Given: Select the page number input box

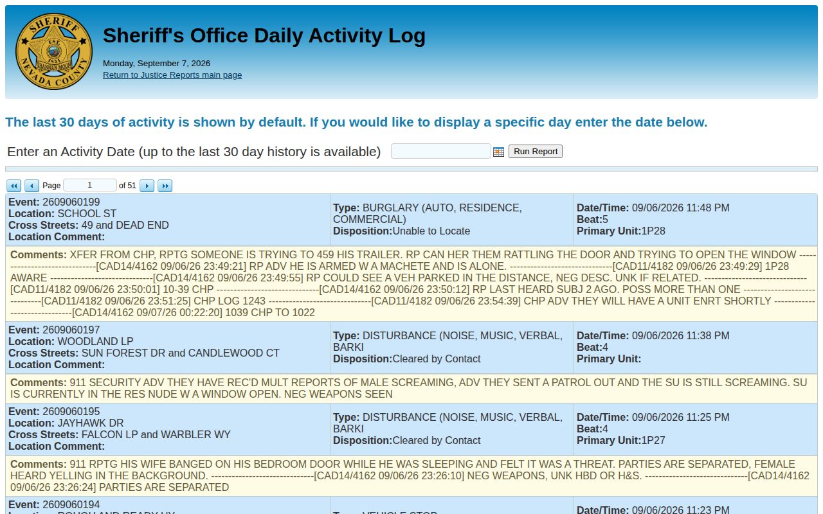Looking at the screenshot, I should (90, 185).
